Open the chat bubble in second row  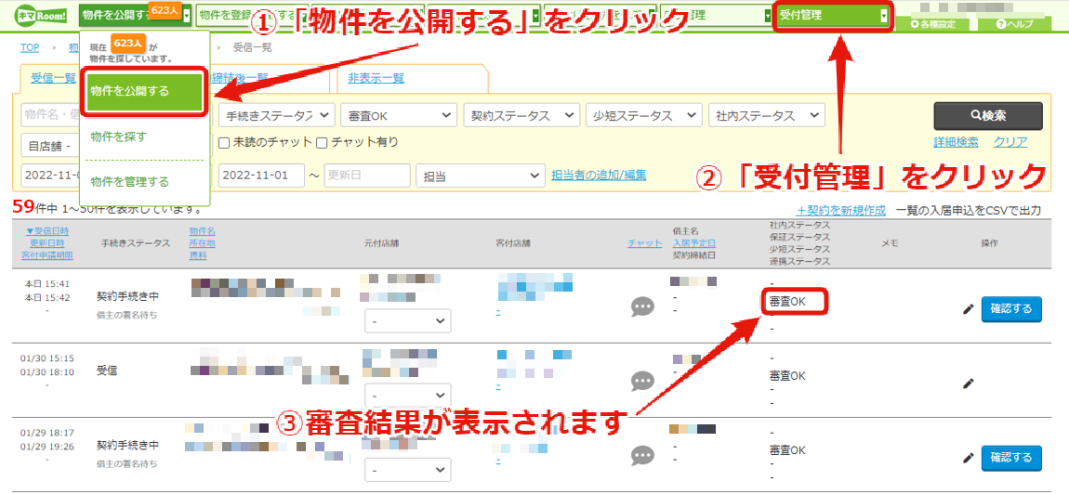(642, 382)
